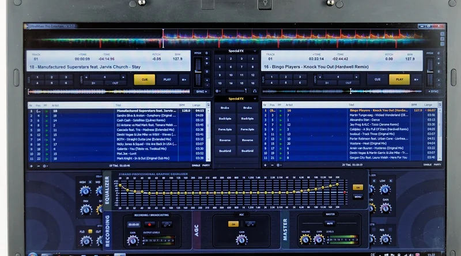The height and width of the screenshot is (256, 461).
Task: Sort right playlist by Lange column header
Action: click(x=428, y=105)
